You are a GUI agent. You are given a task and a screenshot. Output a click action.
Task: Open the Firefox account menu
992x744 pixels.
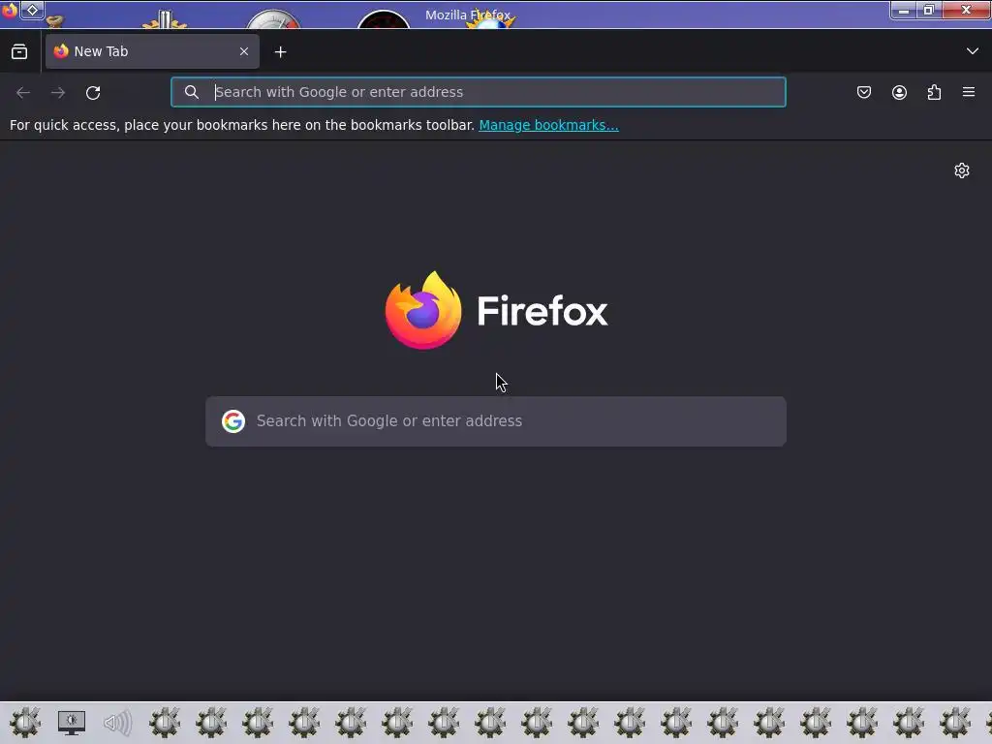point(899,92)
